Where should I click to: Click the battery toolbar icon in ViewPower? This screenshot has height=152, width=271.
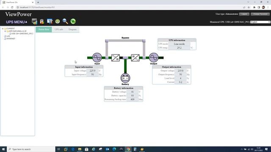point(42,22)
